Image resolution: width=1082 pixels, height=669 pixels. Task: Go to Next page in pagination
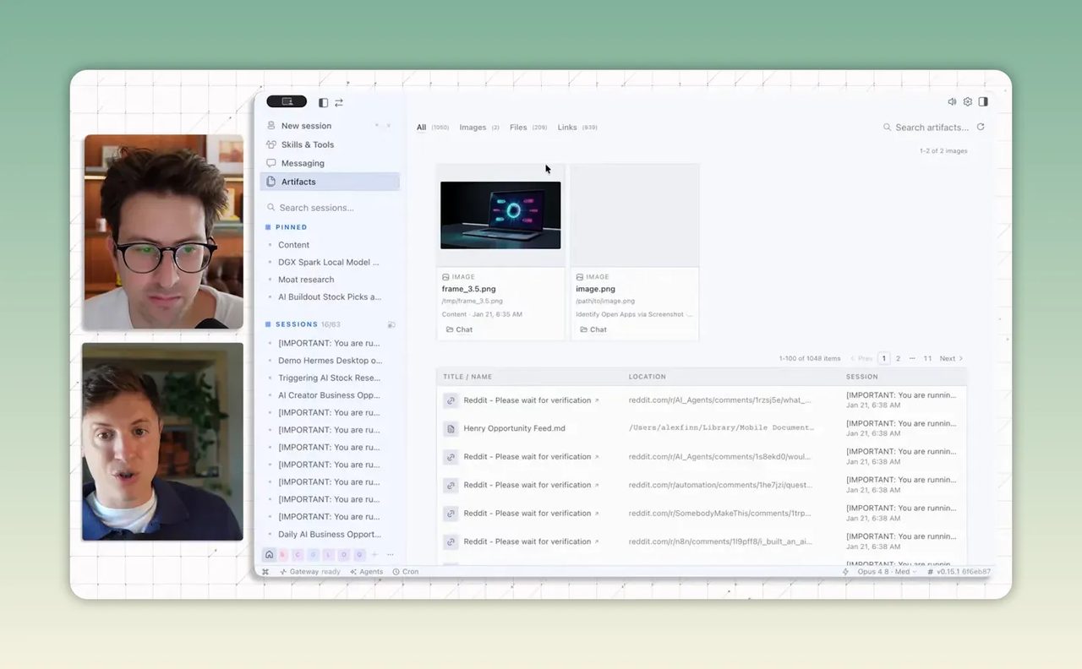point(951,358)
